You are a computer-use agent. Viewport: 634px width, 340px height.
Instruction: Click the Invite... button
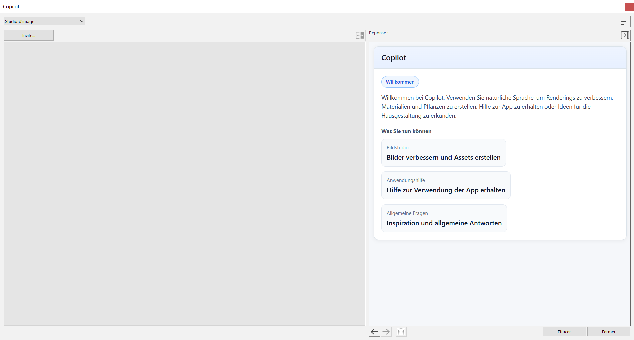pyautogui.click(x=29, y=35)
